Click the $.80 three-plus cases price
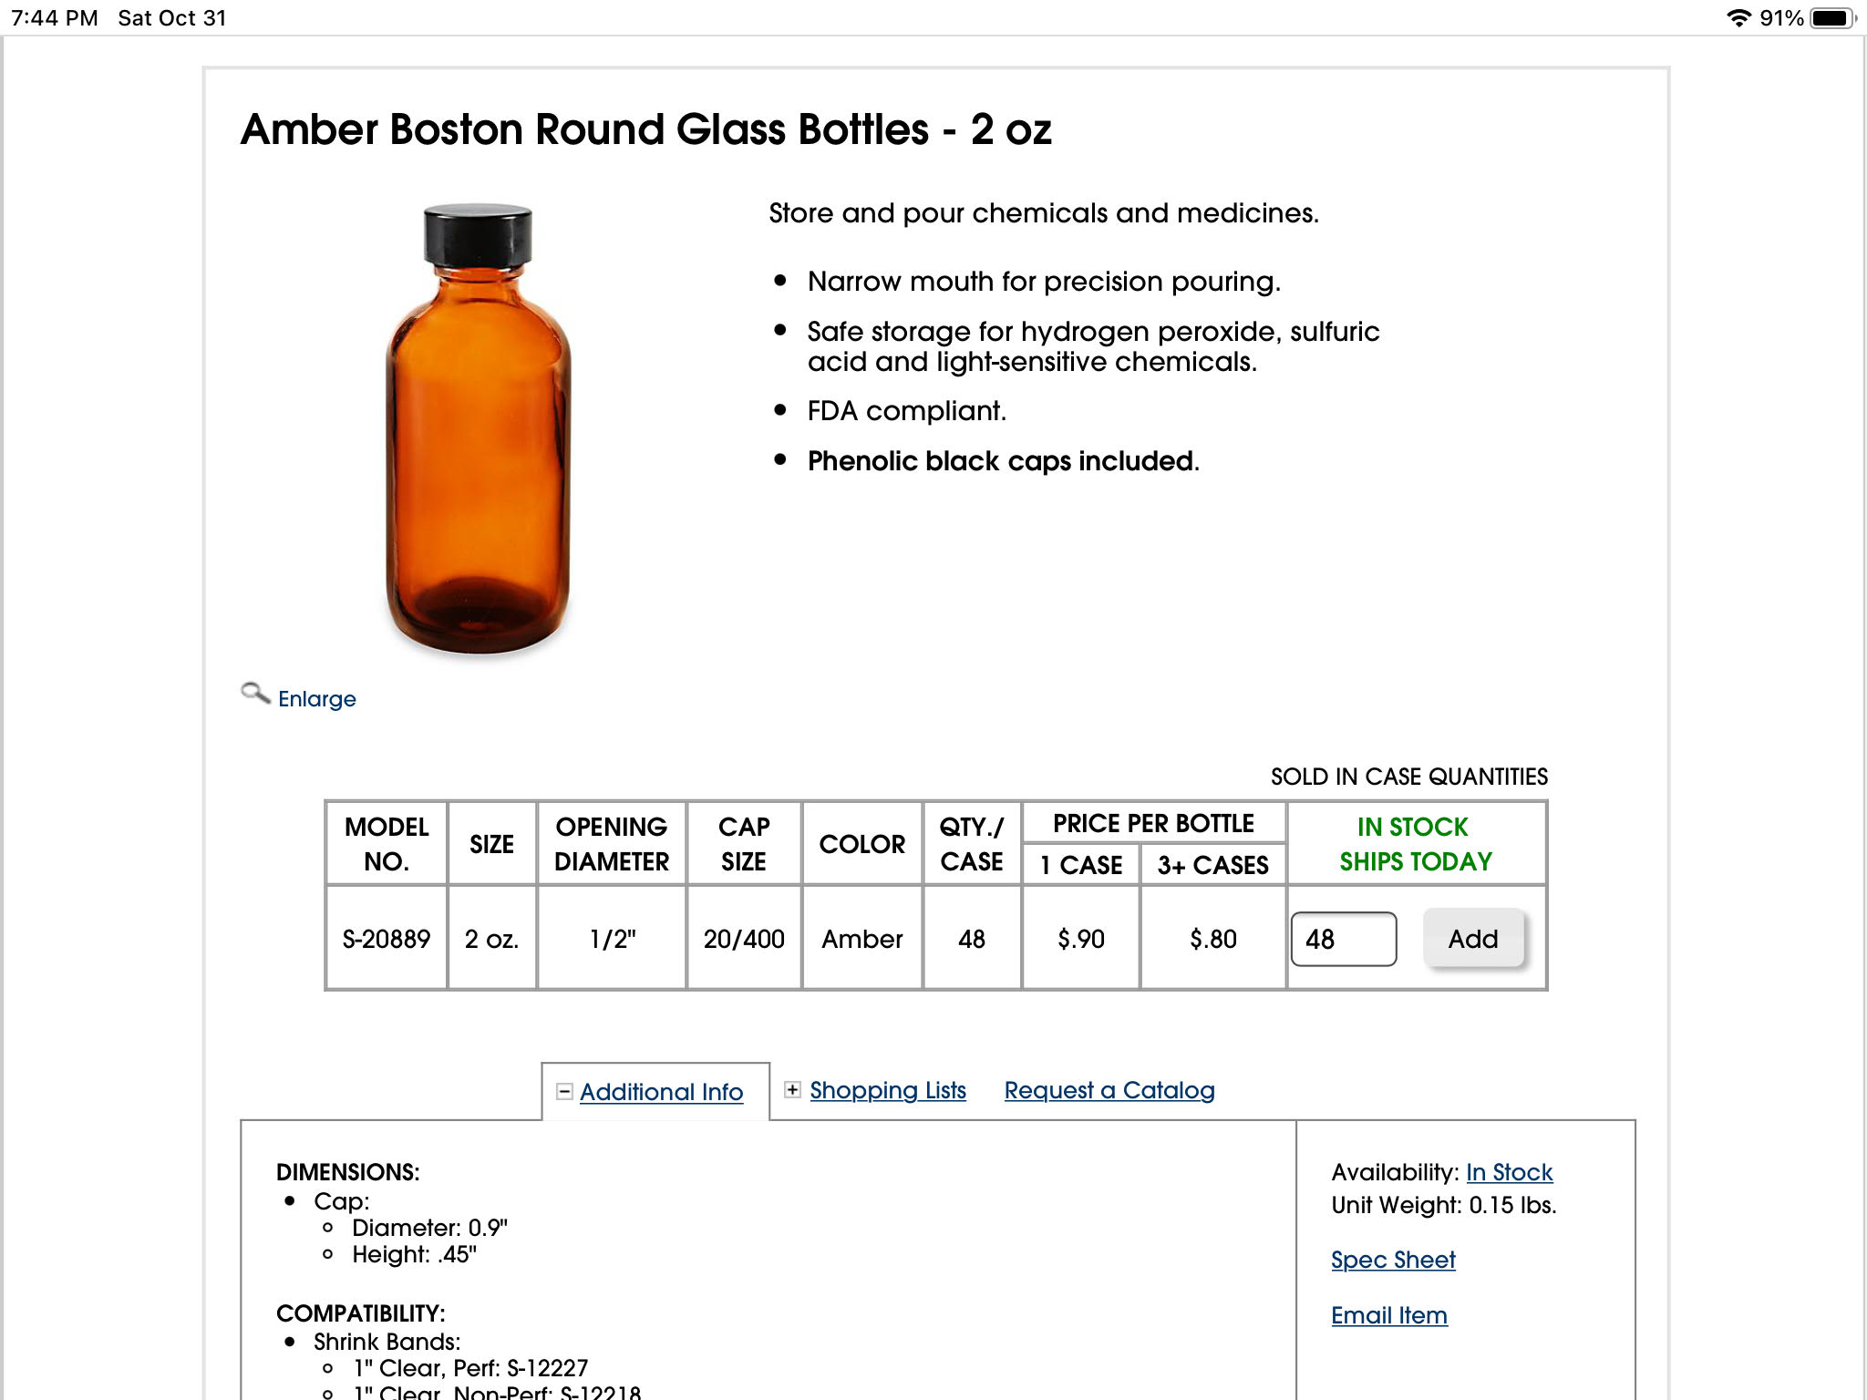Screen dimensions: 1867x1400 click(x=1212, y=939)
